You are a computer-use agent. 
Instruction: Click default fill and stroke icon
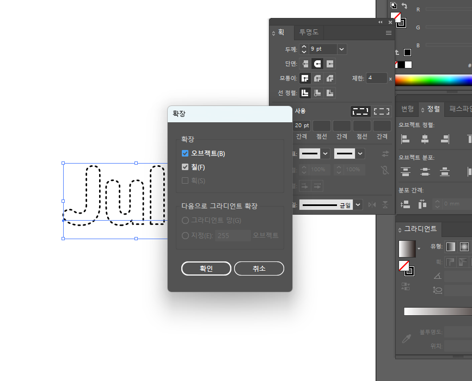point(394,5)
